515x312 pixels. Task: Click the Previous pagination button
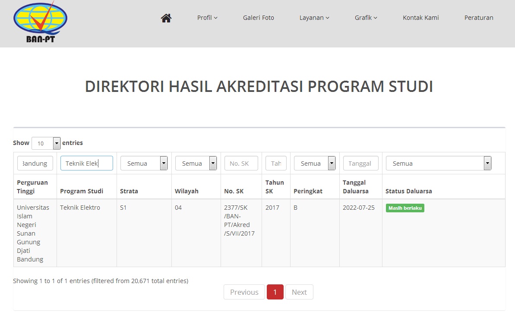[x=244, y=292]
